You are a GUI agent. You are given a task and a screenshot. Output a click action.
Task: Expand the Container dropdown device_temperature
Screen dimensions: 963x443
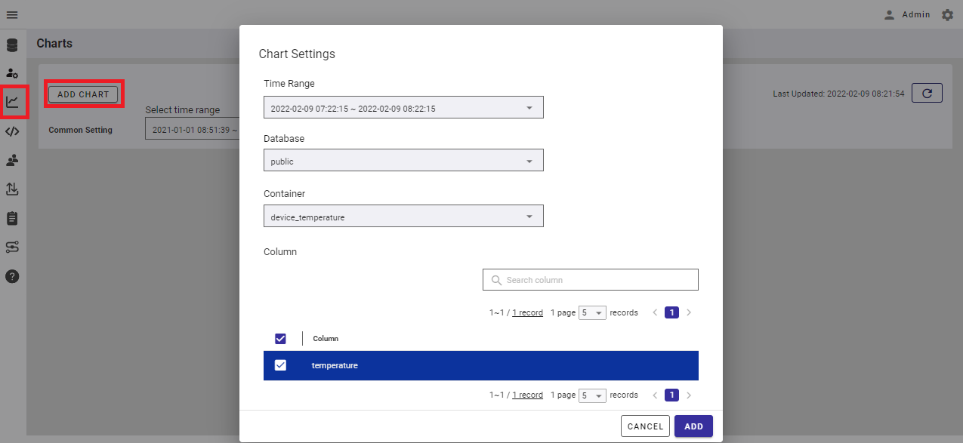(x=403, y=217)
